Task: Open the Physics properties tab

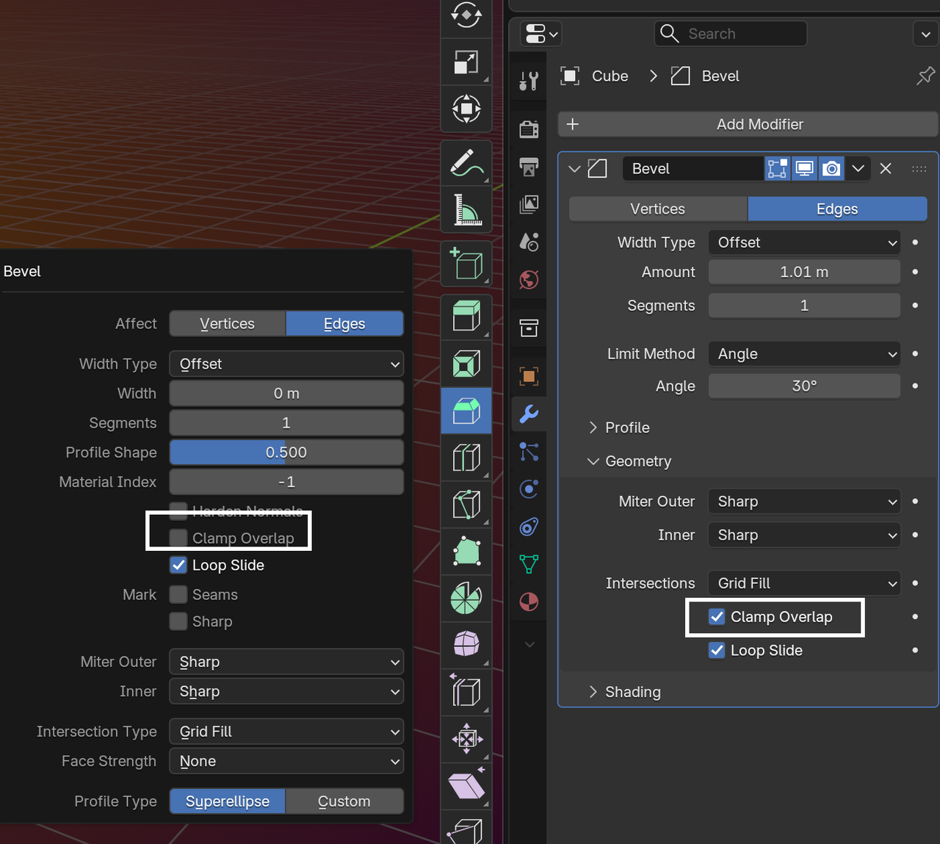Action: [x=529, y=488]
